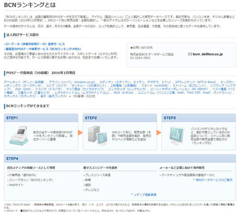Open ローデータ（詳細分析用データ）提供サービス link
The height and width of the screenshot is (216, 240).
click(35, 44)
